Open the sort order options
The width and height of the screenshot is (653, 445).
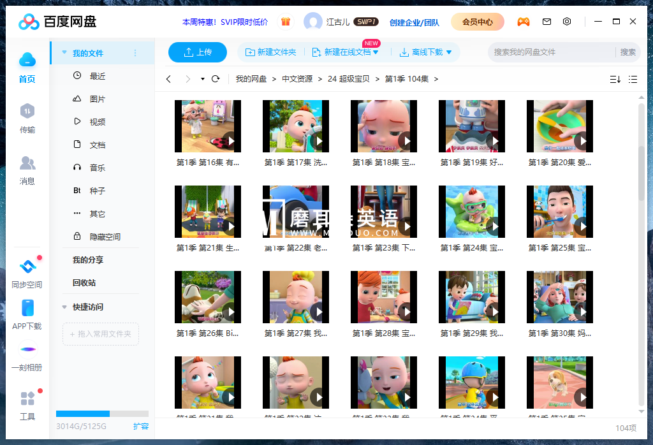click(x=615, y=79)
